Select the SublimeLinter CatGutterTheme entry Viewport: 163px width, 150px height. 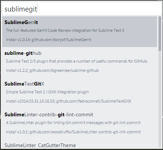coord(40,145)
